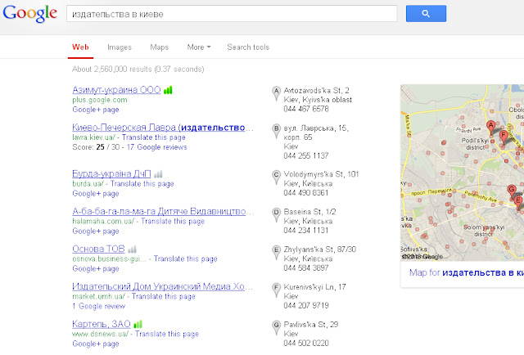Click the 'About 2,560,000 results' text
The height and width of the screenshot is (355, 524).
[x=138, y=70]
